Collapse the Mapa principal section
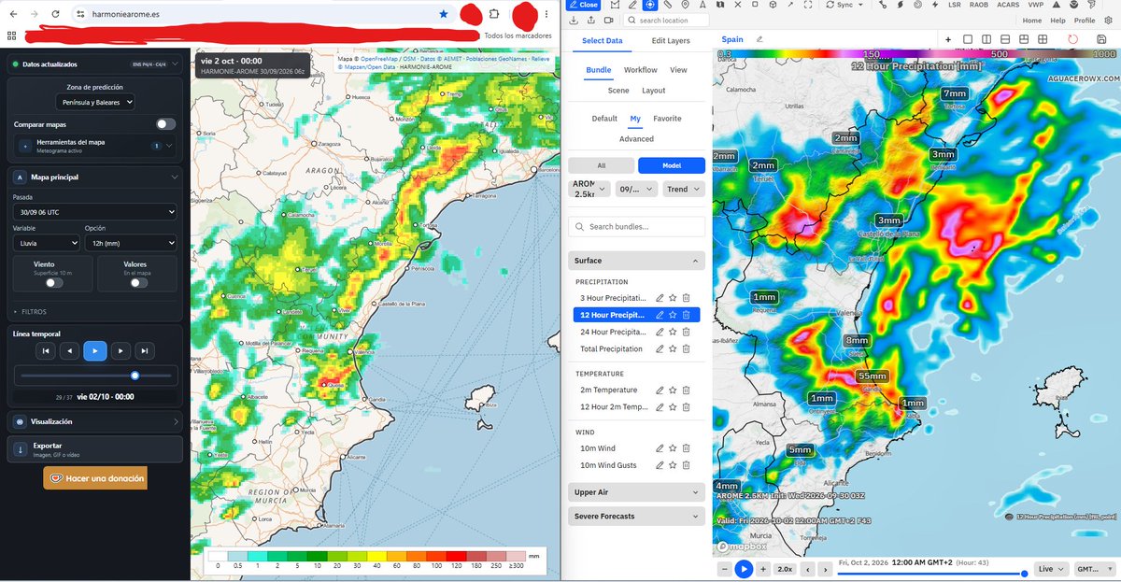The height and width of the screenshot is (582, 1121). point(94,177)
